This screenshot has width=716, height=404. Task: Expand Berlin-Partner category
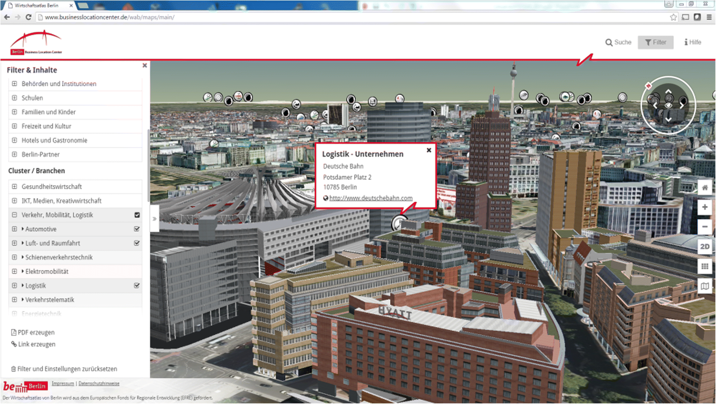pos(14,154)
